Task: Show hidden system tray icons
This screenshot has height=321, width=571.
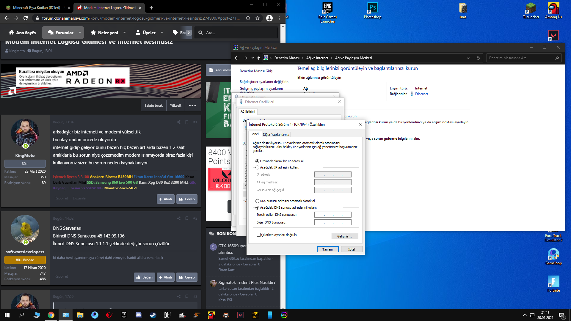Action: [x=525, y=315]
